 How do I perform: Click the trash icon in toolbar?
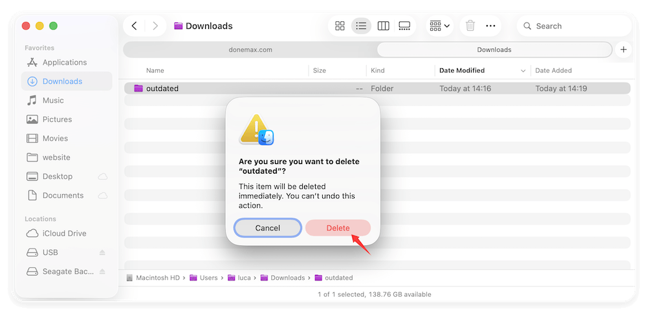point(470,26)
